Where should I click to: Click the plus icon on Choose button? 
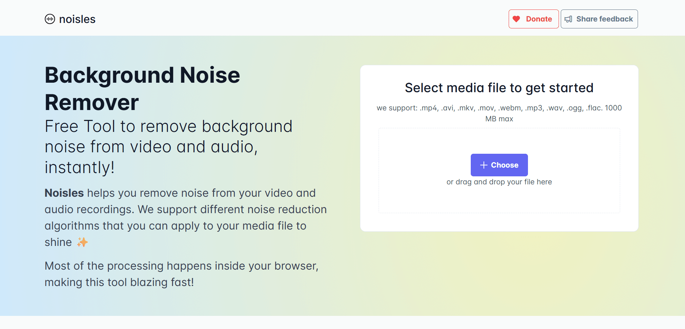(x=484, y=165)
